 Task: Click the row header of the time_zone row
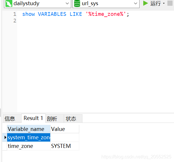pos(5,146)
